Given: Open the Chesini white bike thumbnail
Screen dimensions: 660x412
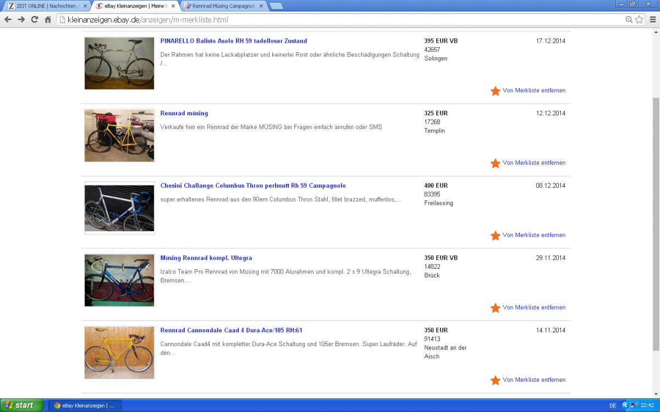Looking at the screenshot, I should click(x=119, y=208).
